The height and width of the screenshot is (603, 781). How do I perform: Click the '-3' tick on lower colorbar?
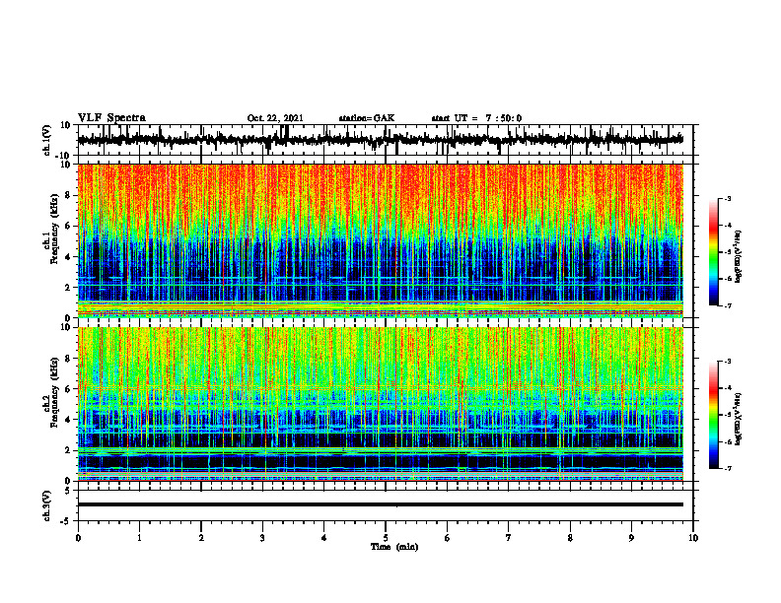click(727, 362)
